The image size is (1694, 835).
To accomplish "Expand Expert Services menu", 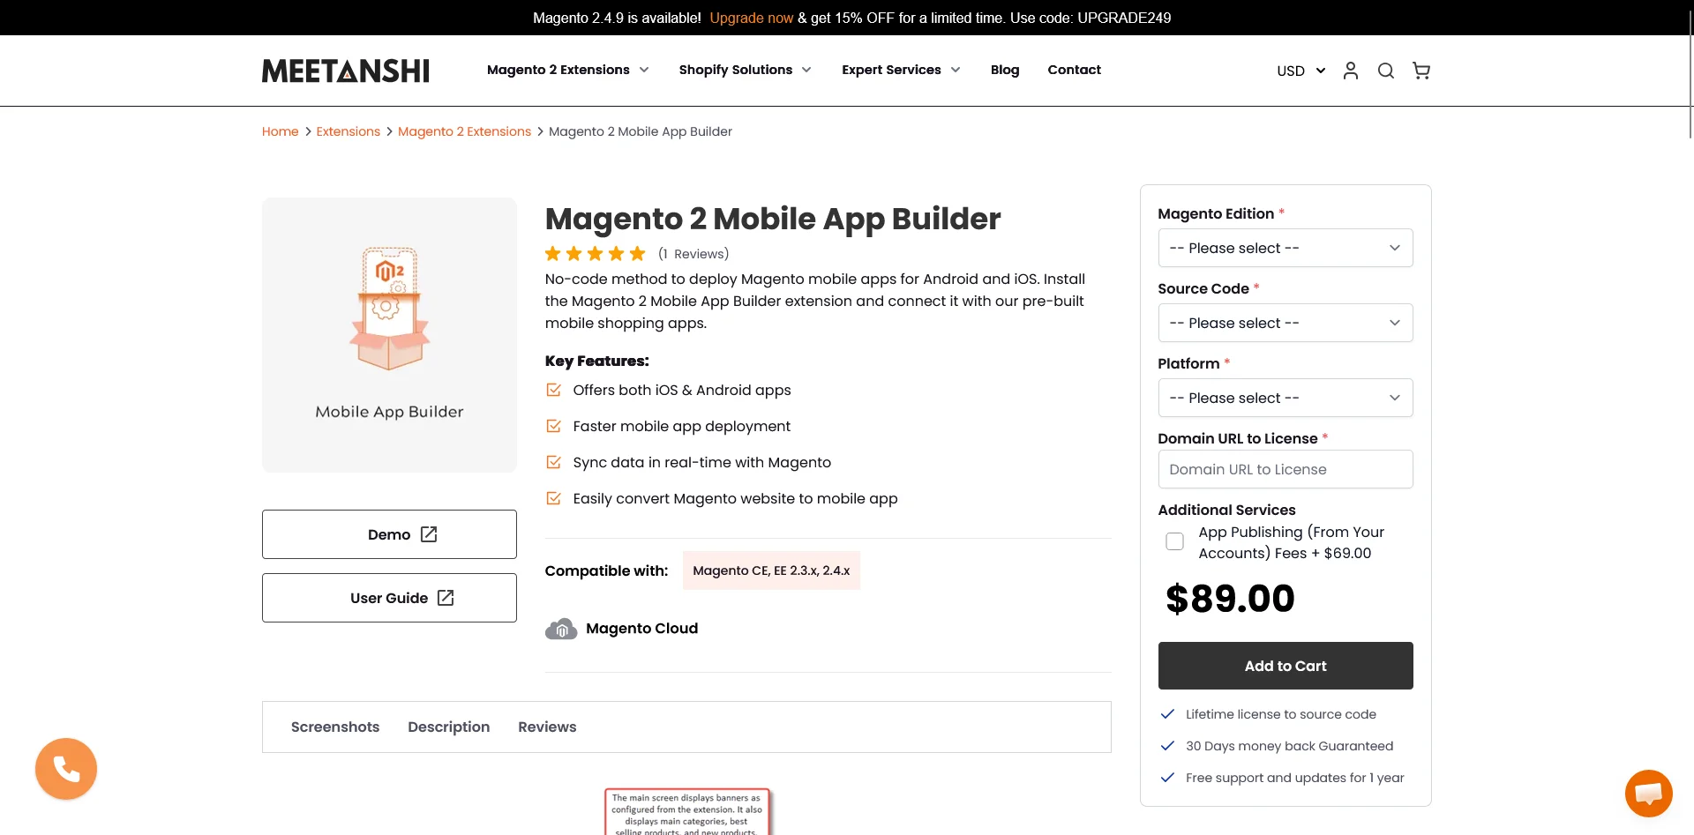I will [x=902, y=70].
